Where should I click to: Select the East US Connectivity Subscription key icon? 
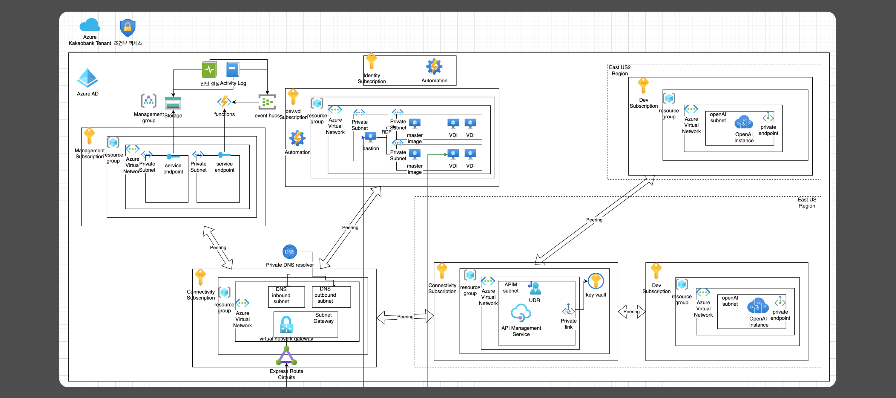pos(442,271)
